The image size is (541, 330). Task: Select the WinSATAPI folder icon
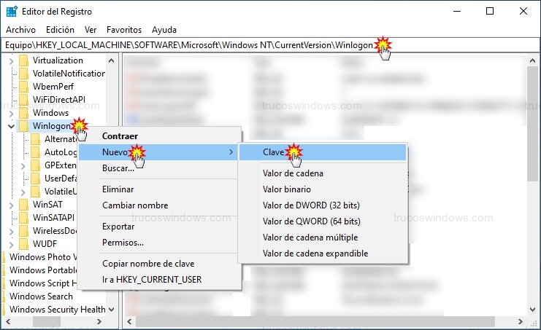(x=24, y=218)
